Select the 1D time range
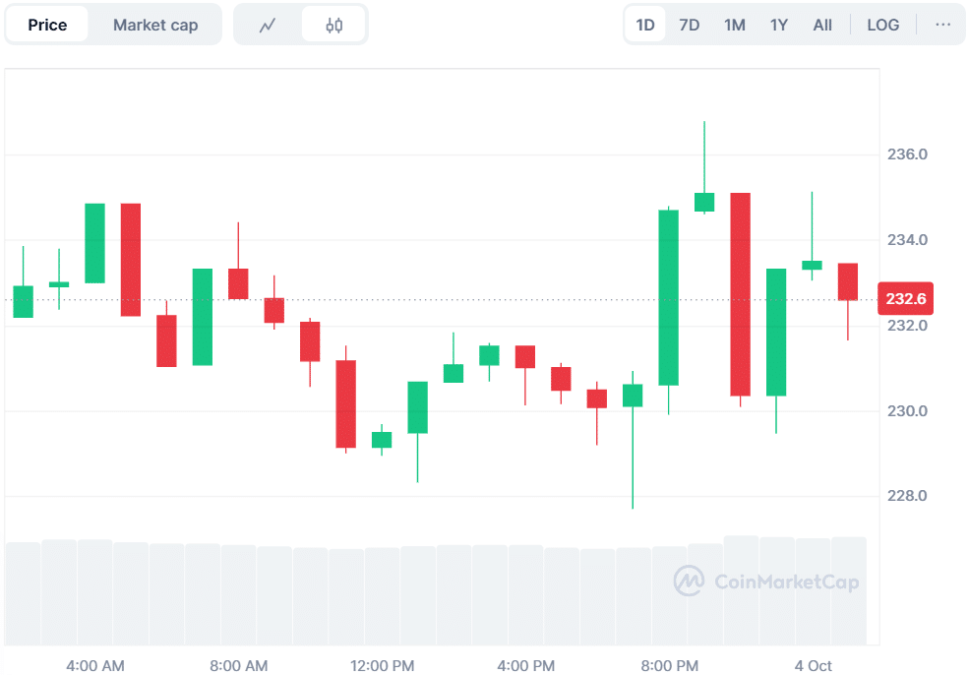968x675 pixels. click(645, 25)
